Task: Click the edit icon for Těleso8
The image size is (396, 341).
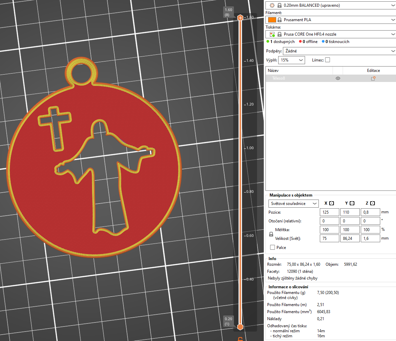Action: point(373,78)
